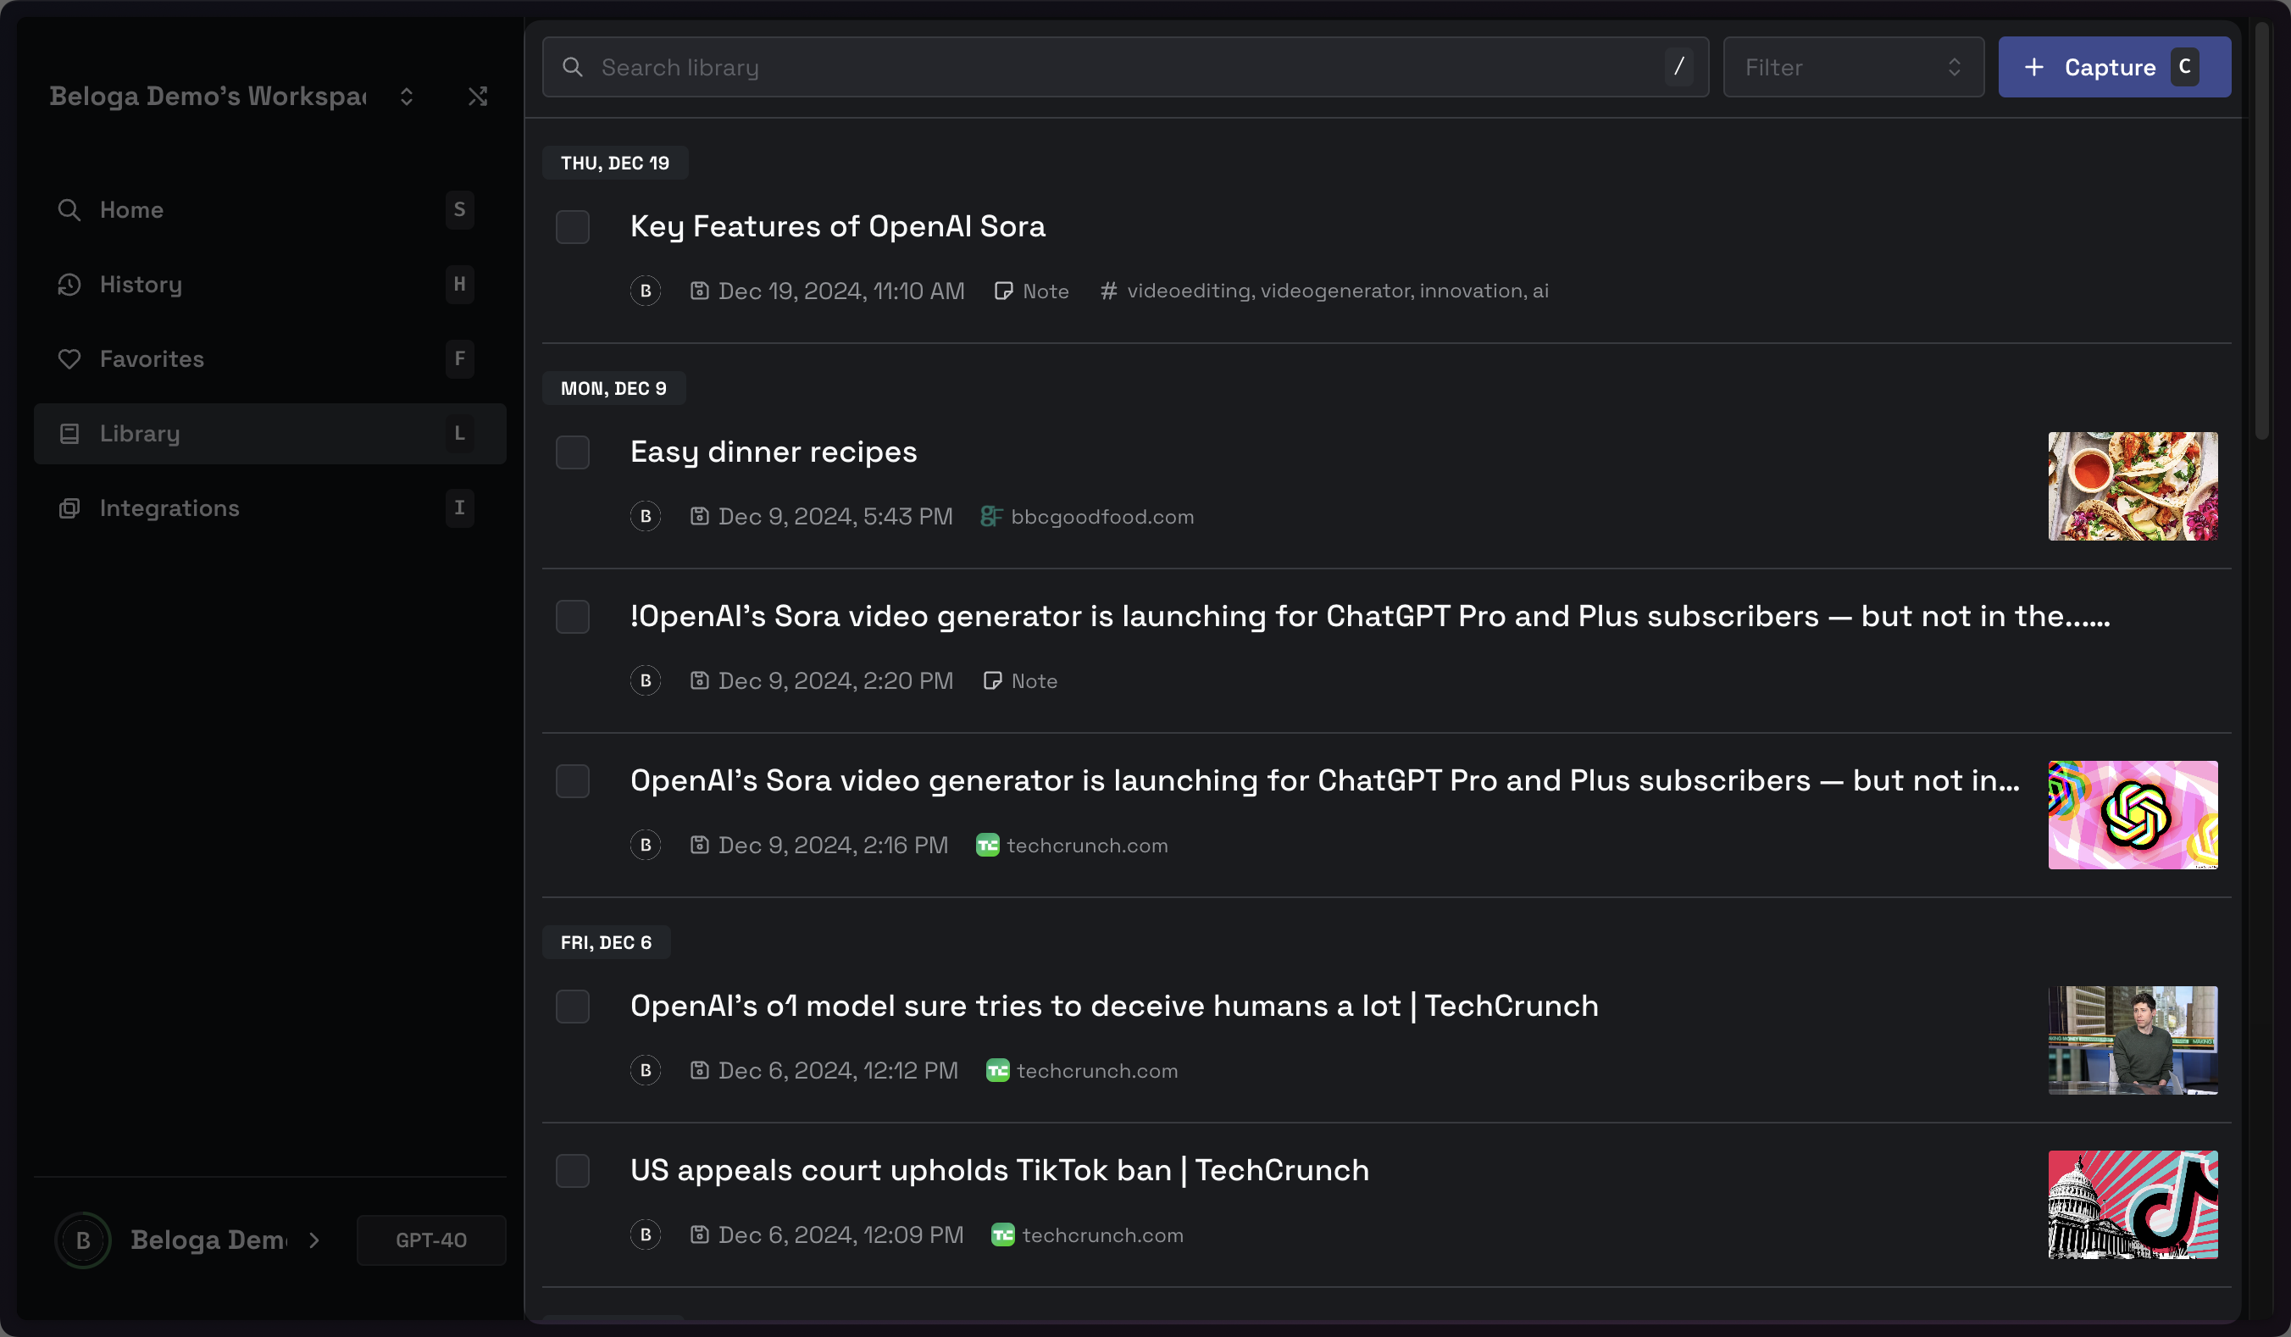Screen dimensions: 2291x1337
Task: Select the Easy dinner recipes checkbox
Action: tap(572, 452)
